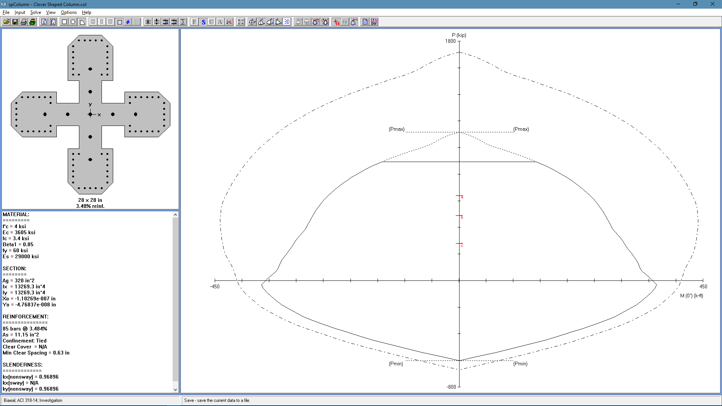722x406 pixels.
Task: Click the Open file folder icon
Action: [6, 22]
